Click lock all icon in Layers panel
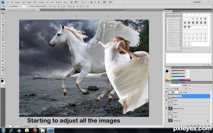The height and width of the screenshot is (133, 213). [x=177, y=88]
